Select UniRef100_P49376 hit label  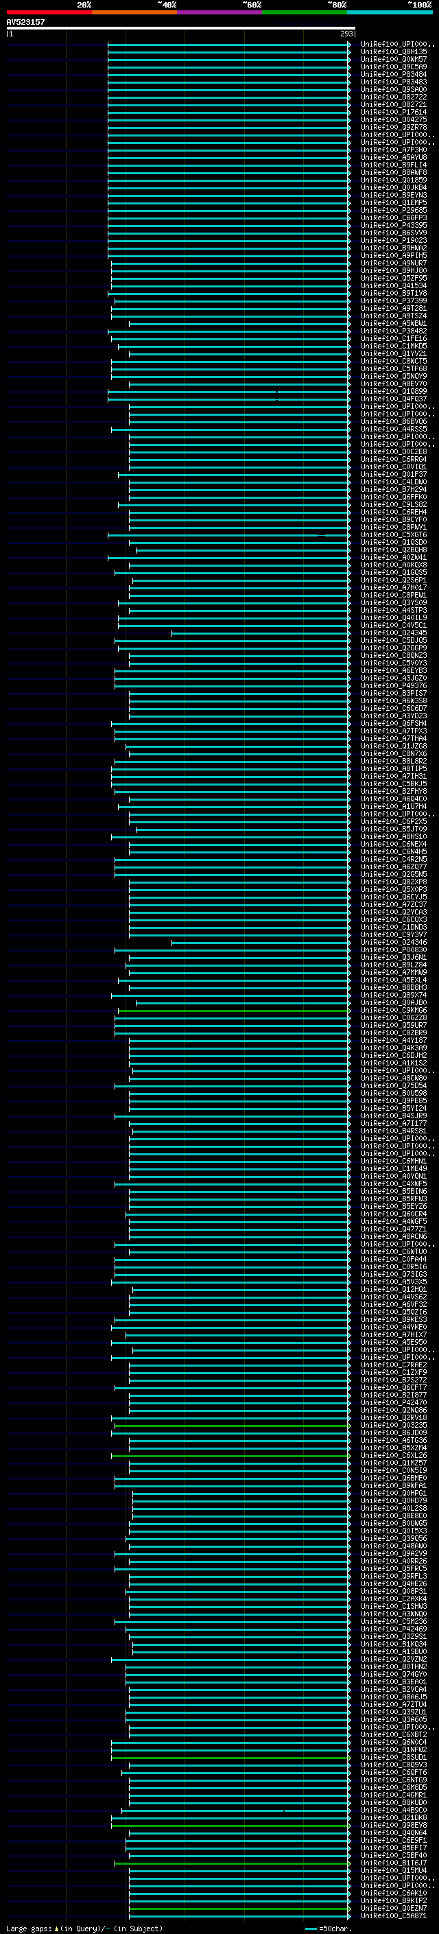[393, 685]
